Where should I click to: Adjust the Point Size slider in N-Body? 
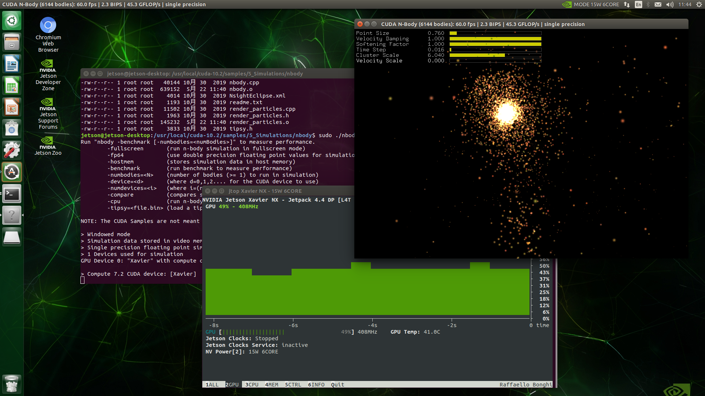495,33
